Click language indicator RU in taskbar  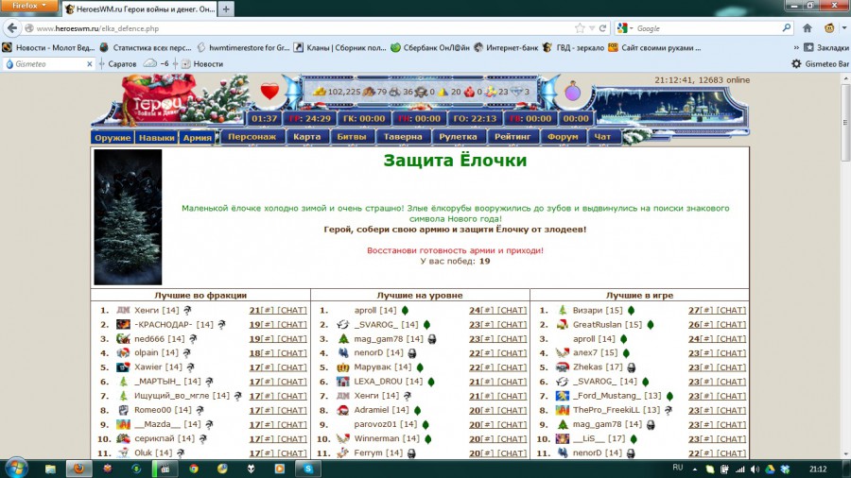[x=677, y=468]
